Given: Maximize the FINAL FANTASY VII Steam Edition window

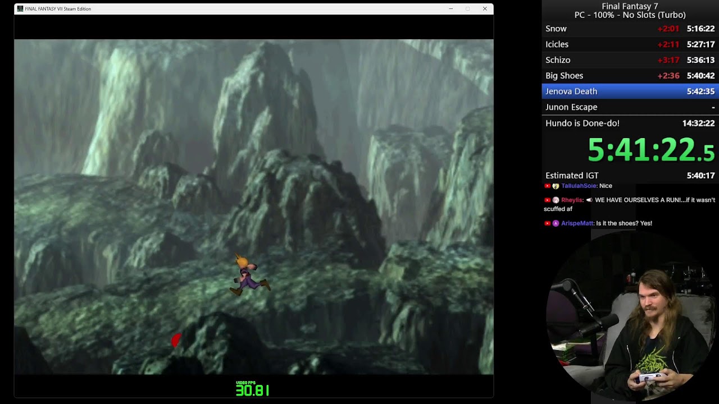Looking at the screenshot, I should (467, 9).
